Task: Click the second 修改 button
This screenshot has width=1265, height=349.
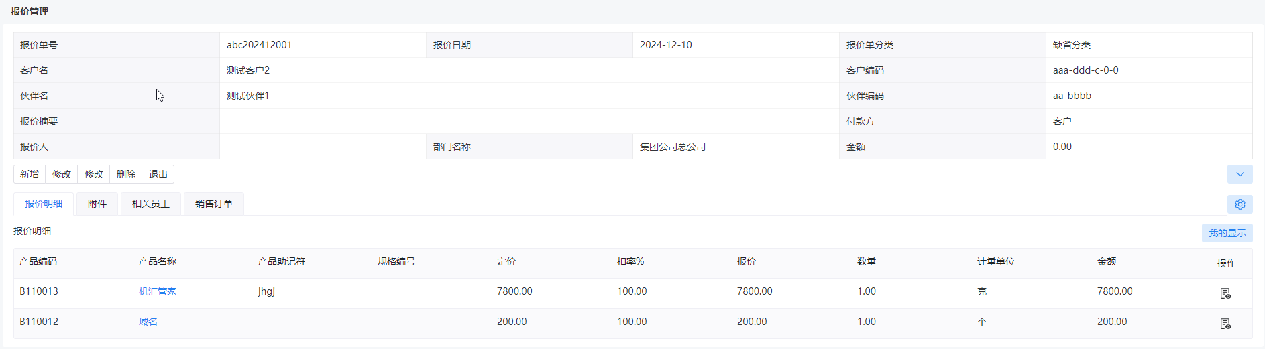Action: pyautogui.click(x=94, y=174)
